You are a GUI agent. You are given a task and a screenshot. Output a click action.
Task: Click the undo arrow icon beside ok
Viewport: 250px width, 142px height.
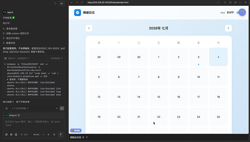(55, 3)
